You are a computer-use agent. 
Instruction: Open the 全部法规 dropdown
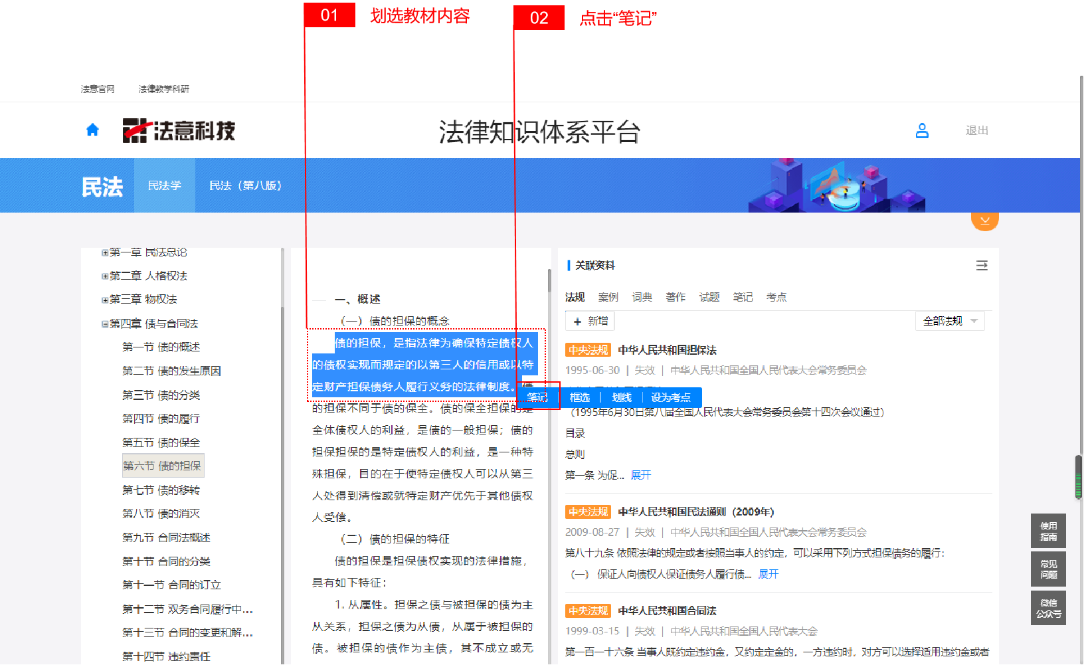[x=950, y=321]
